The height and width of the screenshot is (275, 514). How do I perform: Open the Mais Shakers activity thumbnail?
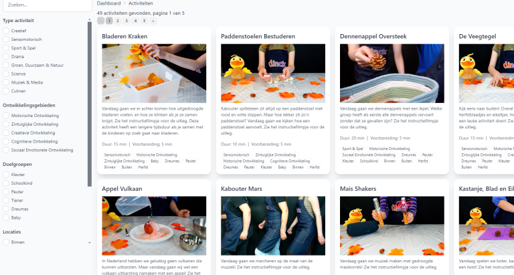click(392, 226)
